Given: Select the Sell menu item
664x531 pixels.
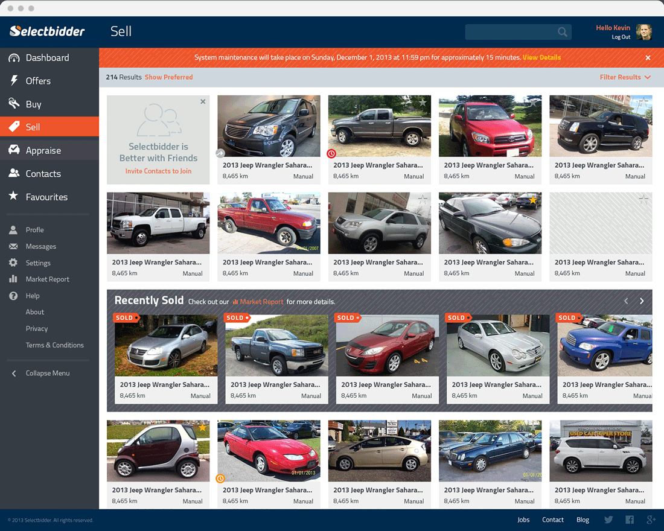Looking at the screenshot, I should click(49, 127).
